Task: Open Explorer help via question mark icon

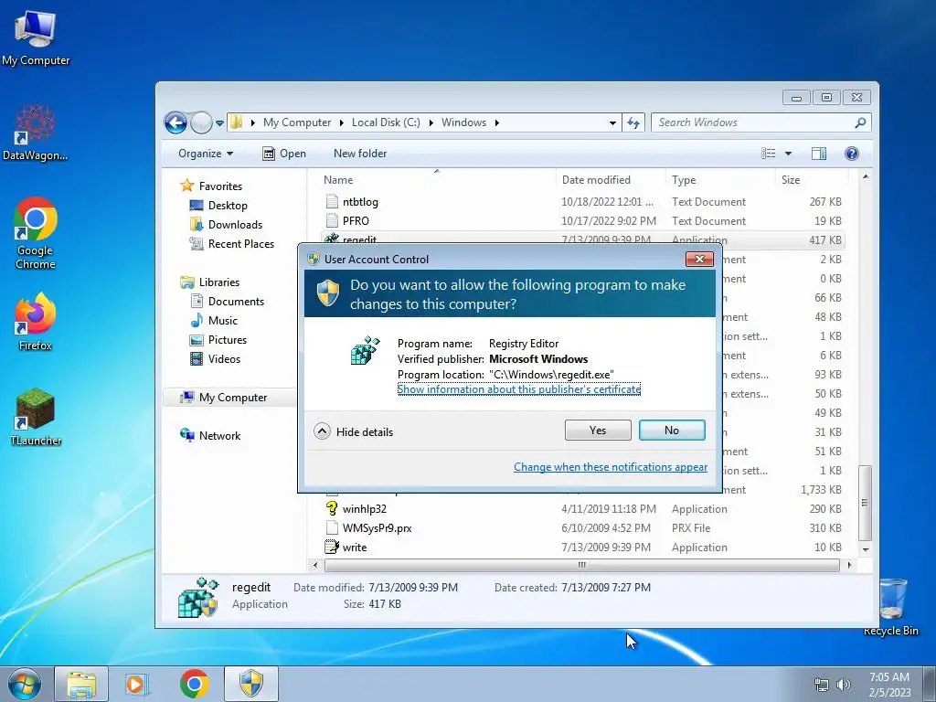Action: (852, 154)
